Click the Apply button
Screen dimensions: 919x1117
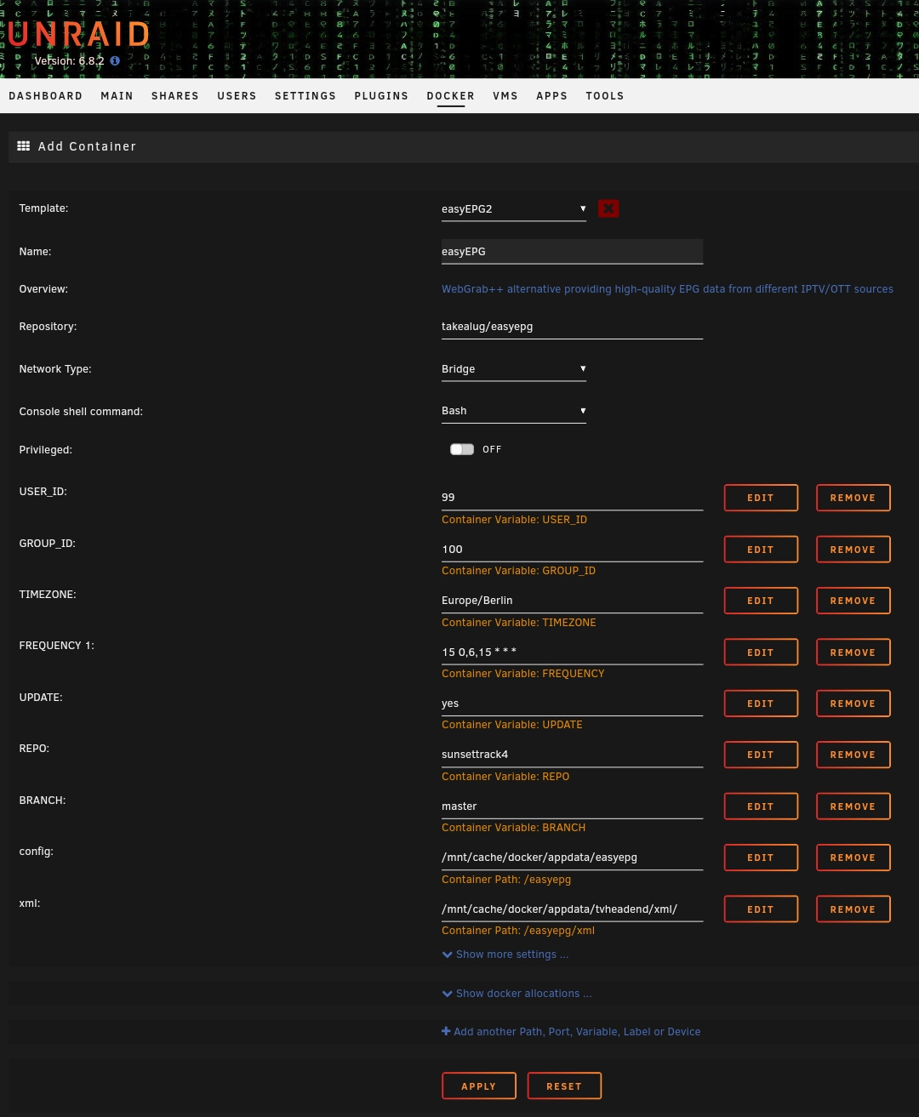click(x=479, y=1086)
